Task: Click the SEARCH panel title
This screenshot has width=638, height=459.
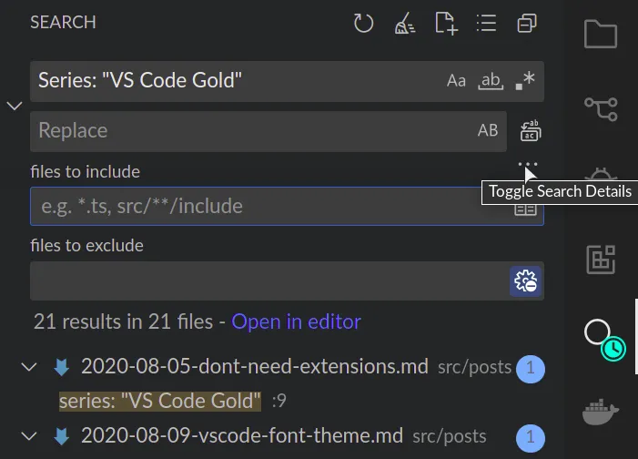Action: coord(63,23)
